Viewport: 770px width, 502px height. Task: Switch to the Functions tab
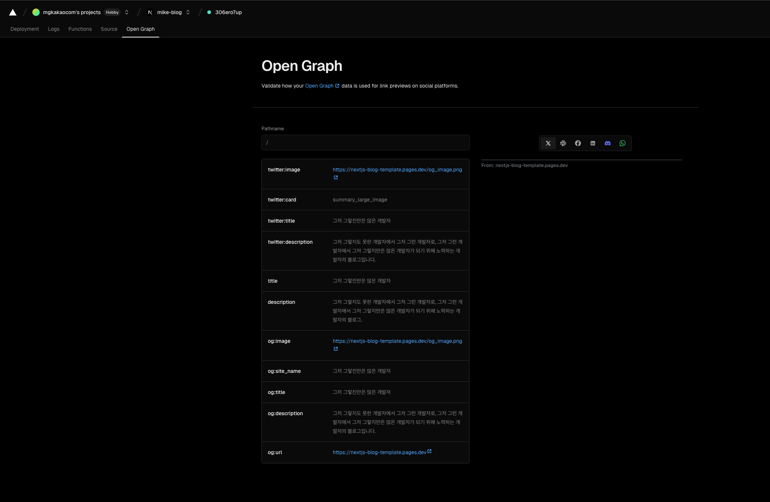click(80, 29)
